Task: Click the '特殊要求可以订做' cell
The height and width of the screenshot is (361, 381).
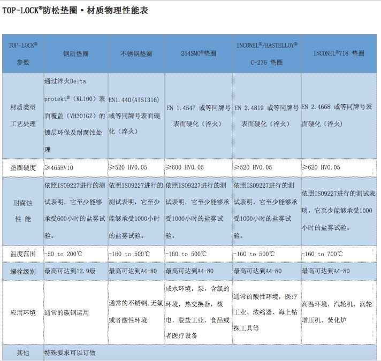Action: pyautogui.click(x=70, y=353)
